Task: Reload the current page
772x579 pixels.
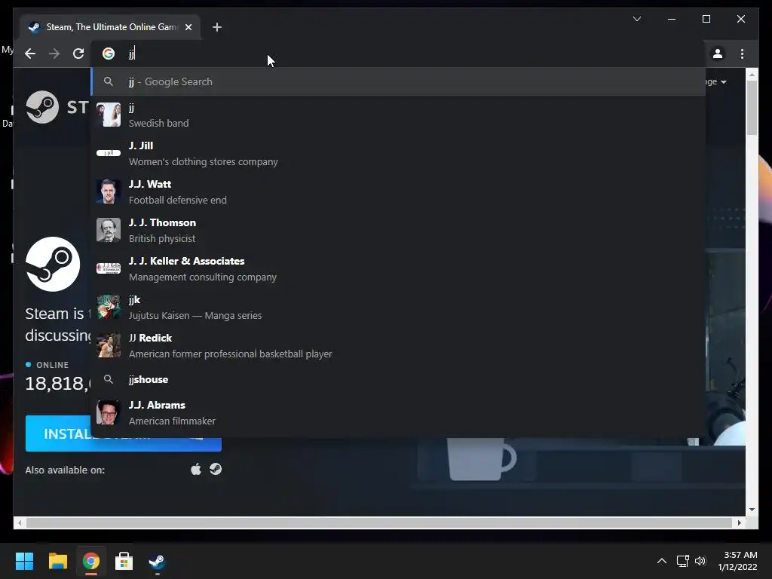Action: [78, 54]
